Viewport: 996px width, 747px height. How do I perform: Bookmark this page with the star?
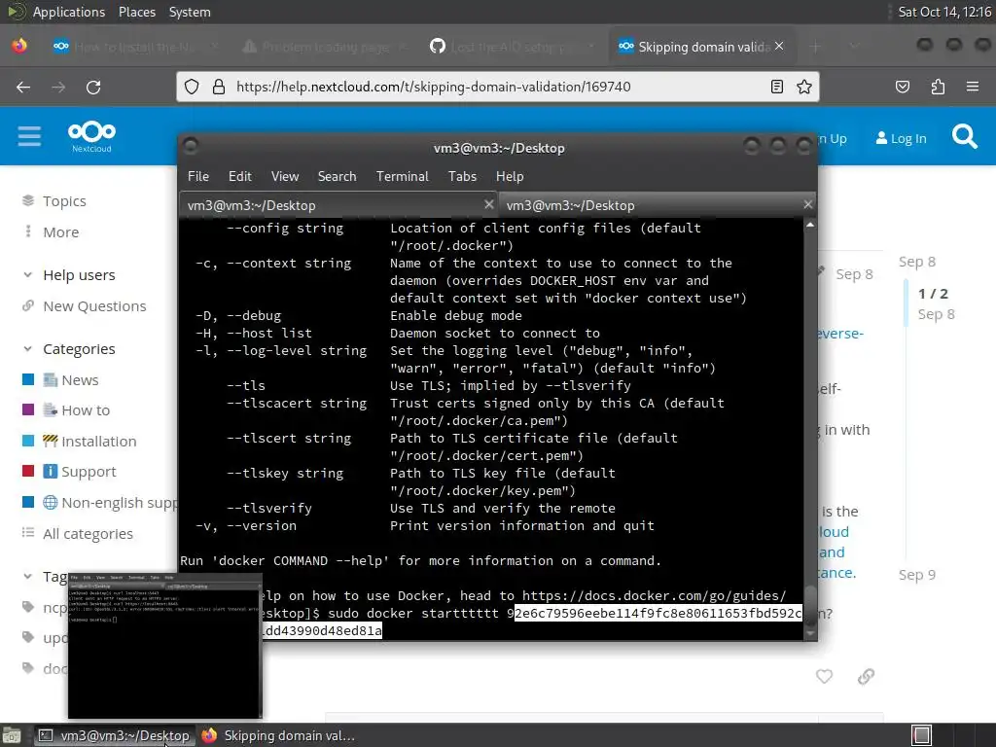pos(804,87)
